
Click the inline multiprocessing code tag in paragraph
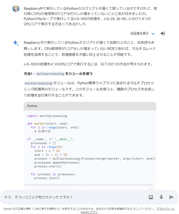click(x=38, y=83)
